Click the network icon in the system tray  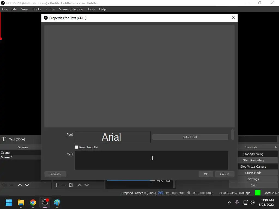[245, 202]
